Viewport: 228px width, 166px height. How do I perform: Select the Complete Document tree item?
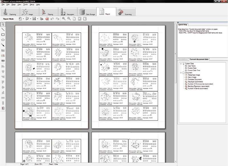(x=195, y=80)
